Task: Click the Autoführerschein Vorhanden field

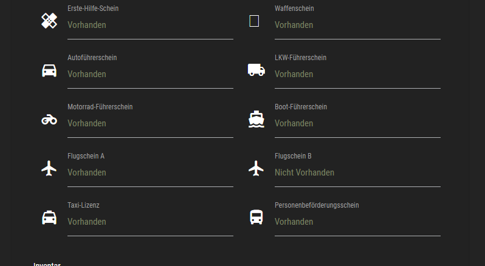Action: 150,75
